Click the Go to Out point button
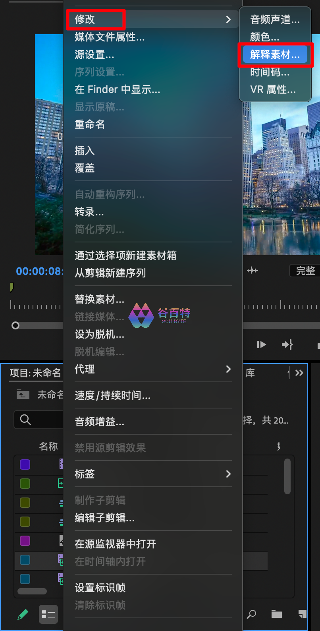The width and height of the screenshot is (320, 631). [287, 345]
